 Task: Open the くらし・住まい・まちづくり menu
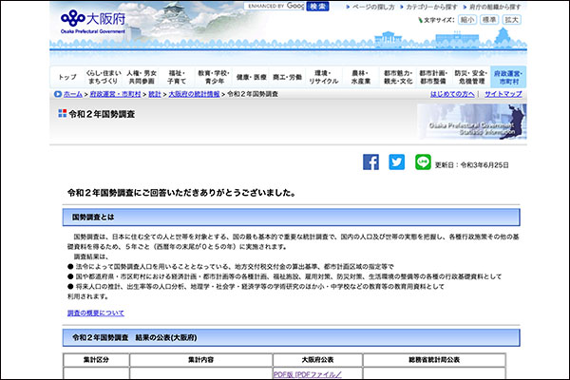[101, 76]
